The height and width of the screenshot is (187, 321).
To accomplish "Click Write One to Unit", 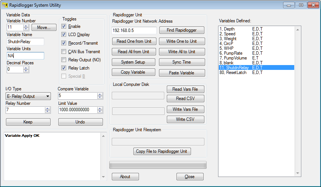I will [x=182, y=41].
